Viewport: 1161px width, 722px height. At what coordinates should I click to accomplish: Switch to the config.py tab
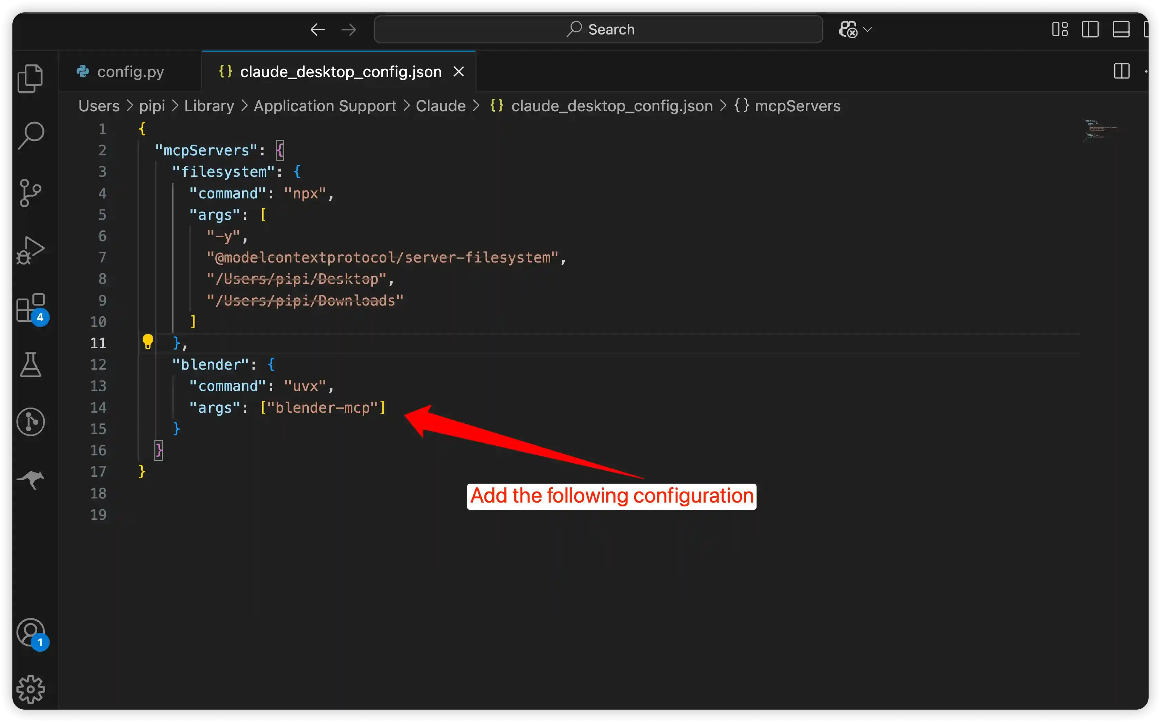pyautogui.click(x=130, y=72)
